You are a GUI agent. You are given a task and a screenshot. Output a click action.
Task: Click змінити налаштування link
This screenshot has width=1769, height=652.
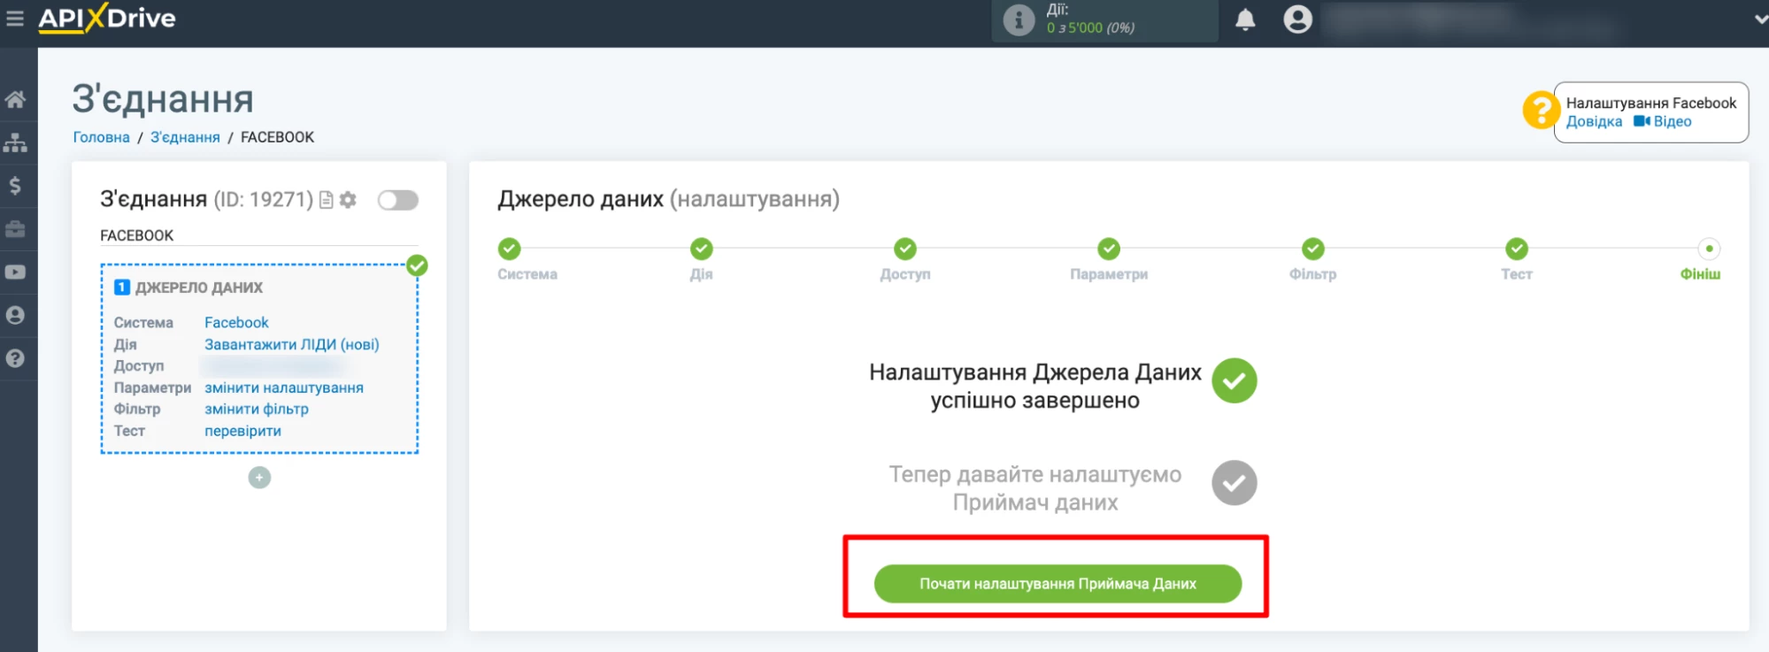point(284,387)
